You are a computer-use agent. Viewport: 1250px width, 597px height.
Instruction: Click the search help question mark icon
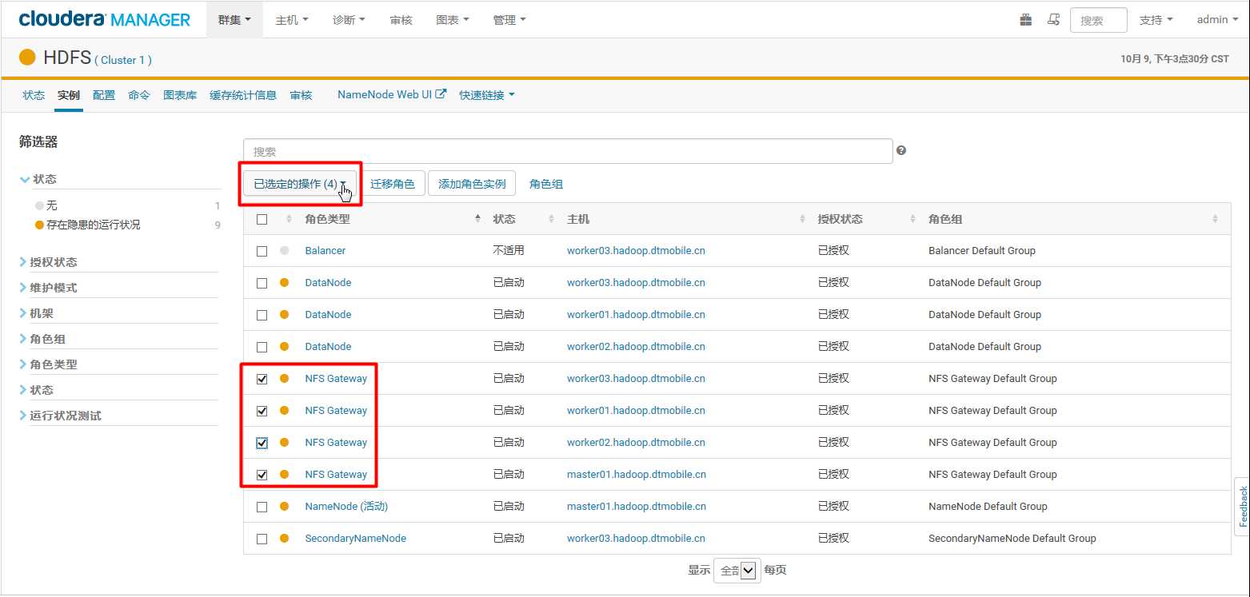(901, 150)
